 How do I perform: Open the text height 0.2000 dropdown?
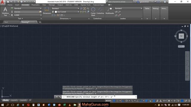pyautogui.click(x=28, y=15)
